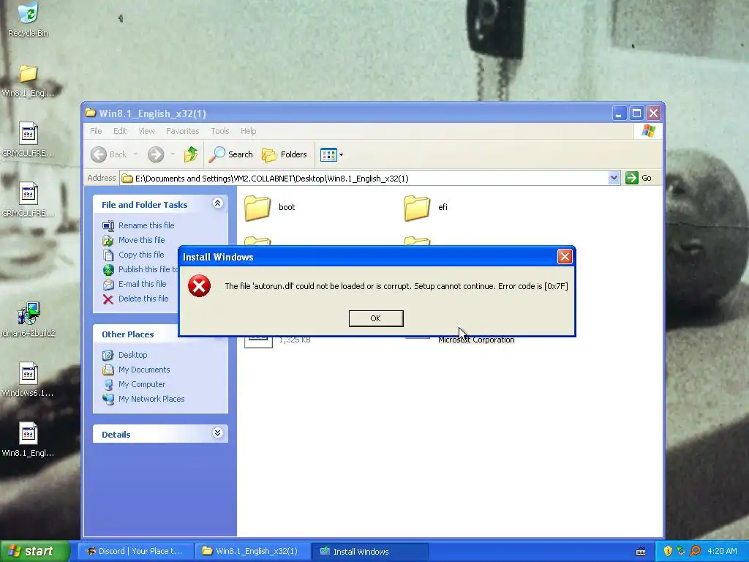Viewport: 749px width, 562px height.
Task: Open the View menu
Action: click(146, 131)
